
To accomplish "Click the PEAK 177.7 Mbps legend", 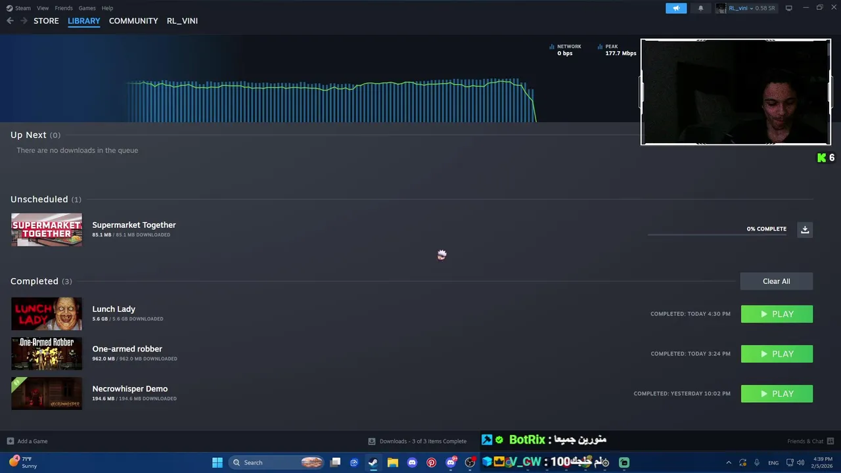I will [616, 50].
